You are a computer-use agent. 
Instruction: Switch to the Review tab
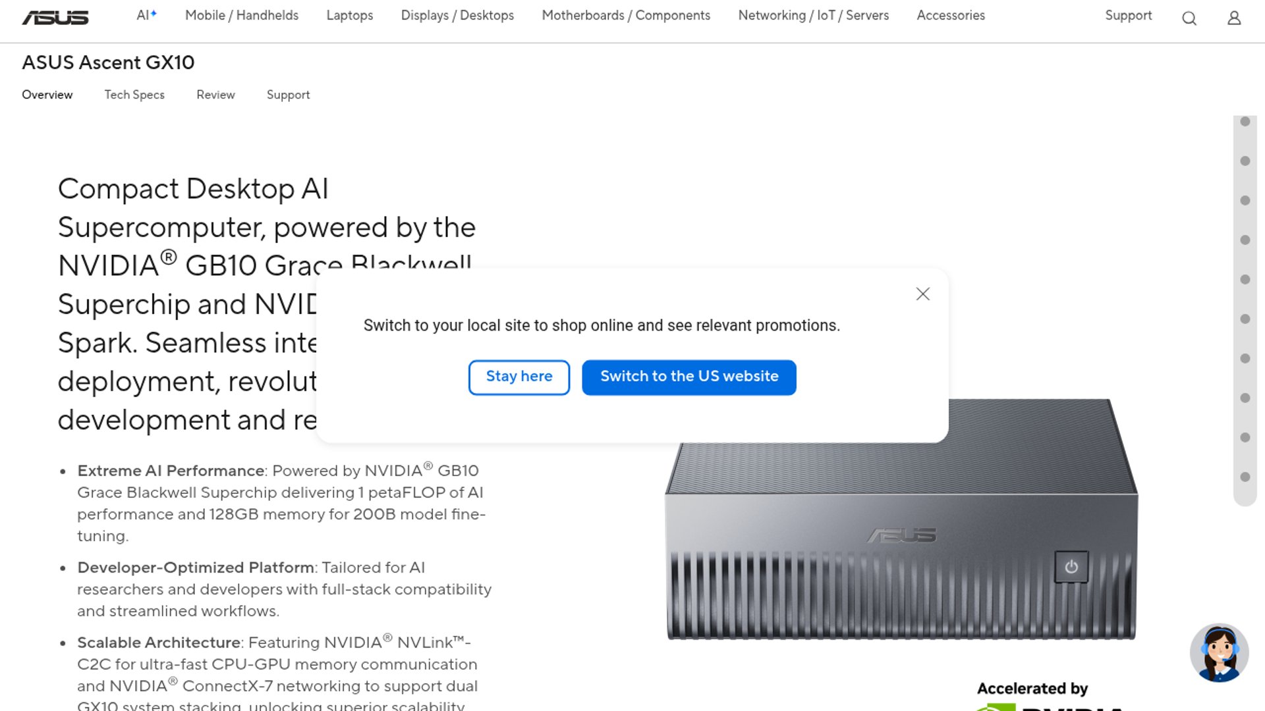215,95
